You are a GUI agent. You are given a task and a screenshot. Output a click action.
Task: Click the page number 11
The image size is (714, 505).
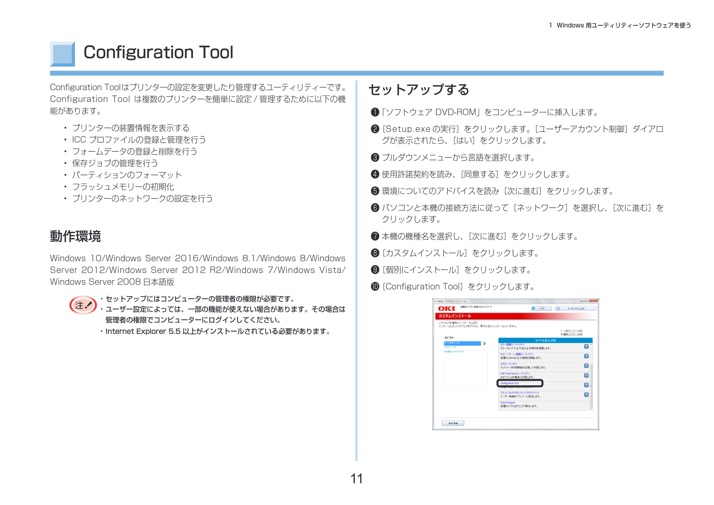click(x=356, y=479)
